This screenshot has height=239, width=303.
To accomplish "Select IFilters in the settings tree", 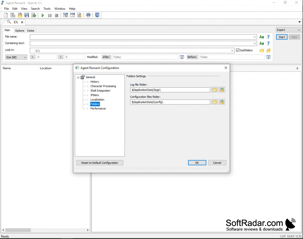I will point(95,95).
